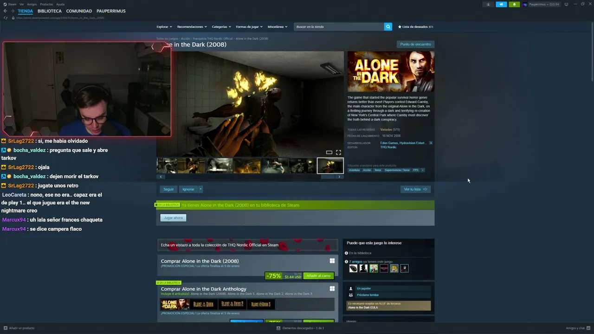Click the FPS tag
The image size is (594, 334).
pyautogui.click(x=416, y=170)
